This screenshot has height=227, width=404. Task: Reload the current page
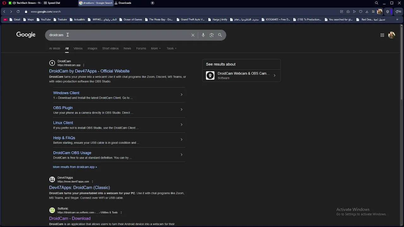coord(18,12)
